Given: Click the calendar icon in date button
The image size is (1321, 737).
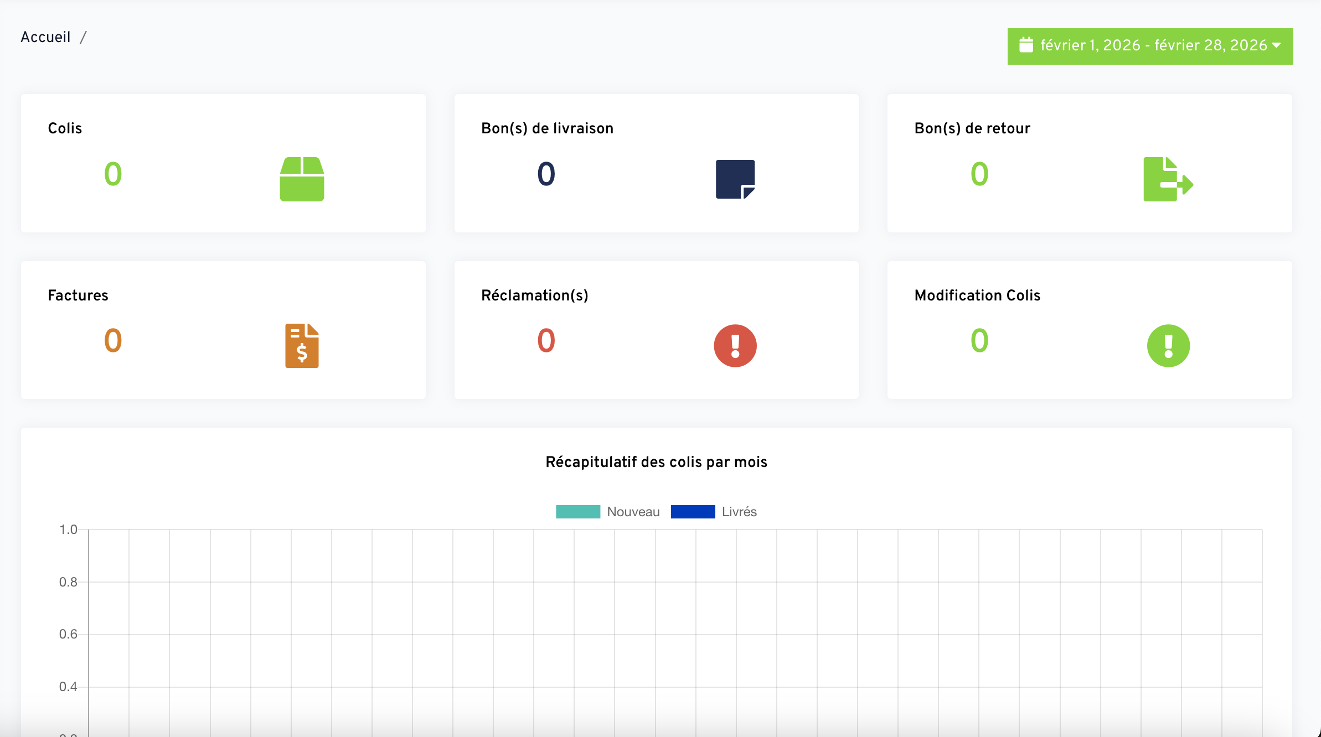Looking at the screenshot, I should pyautogui.click(x=1026, y=45).
